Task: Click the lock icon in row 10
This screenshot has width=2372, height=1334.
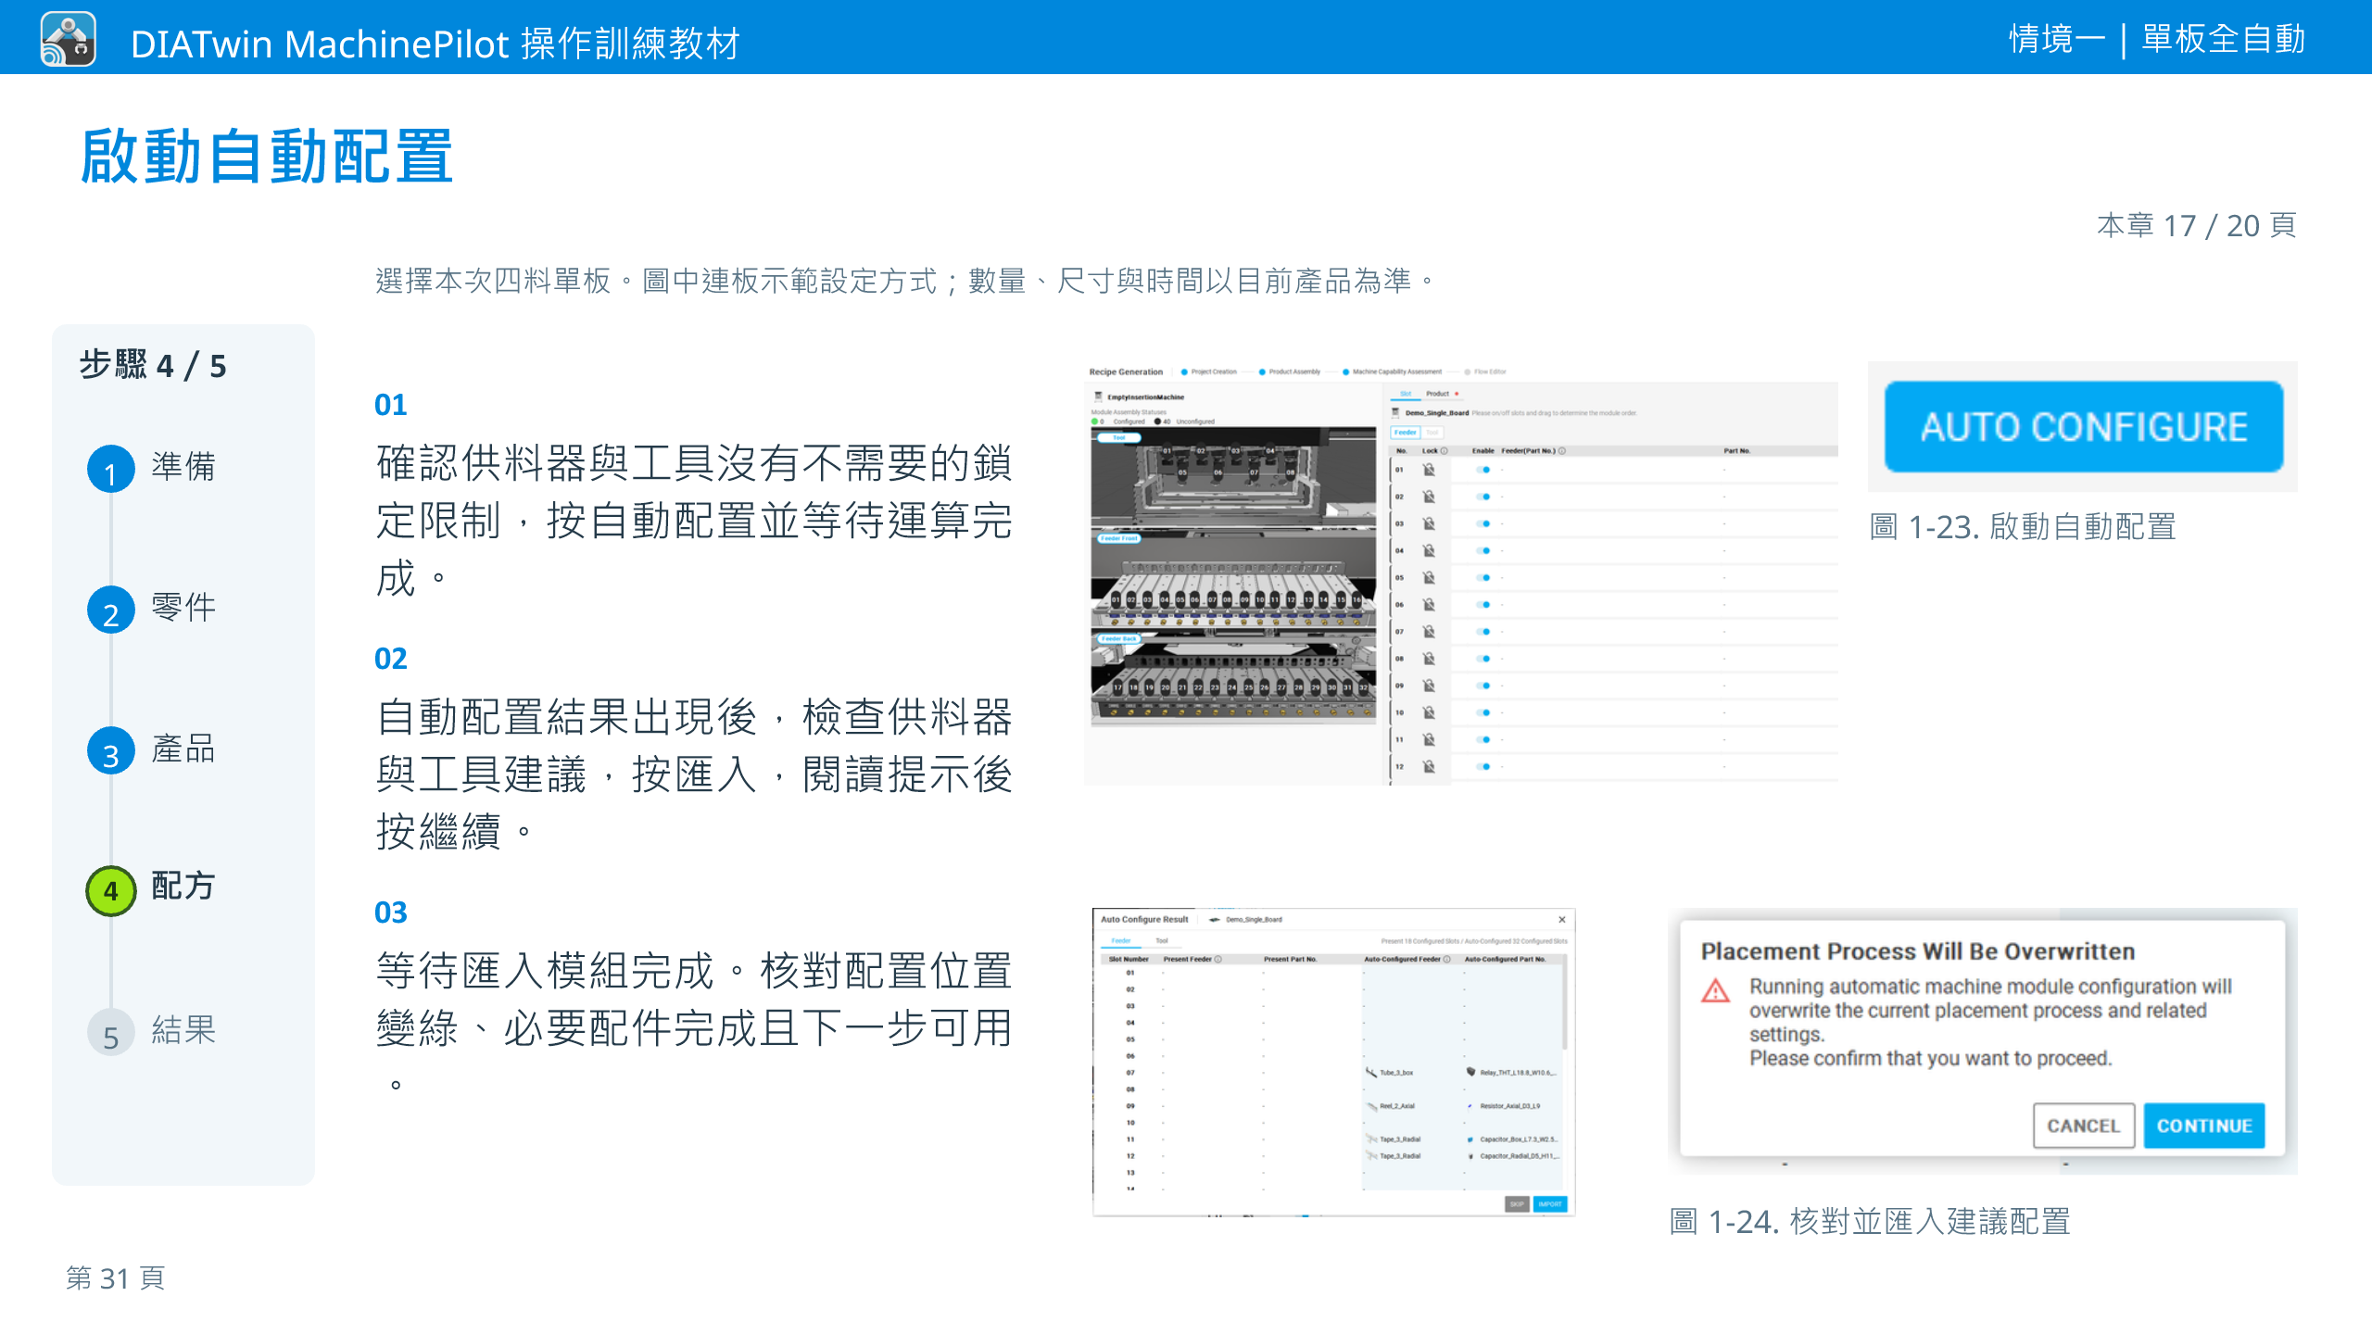Action: [x=1429, y=712]
